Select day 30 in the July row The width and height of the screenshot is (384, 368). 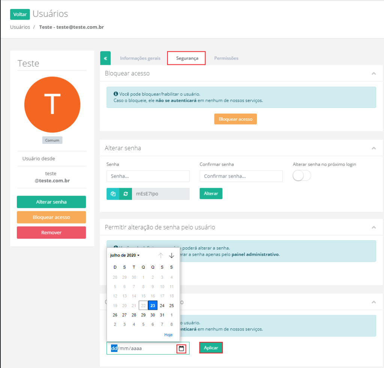pos(153,315)
